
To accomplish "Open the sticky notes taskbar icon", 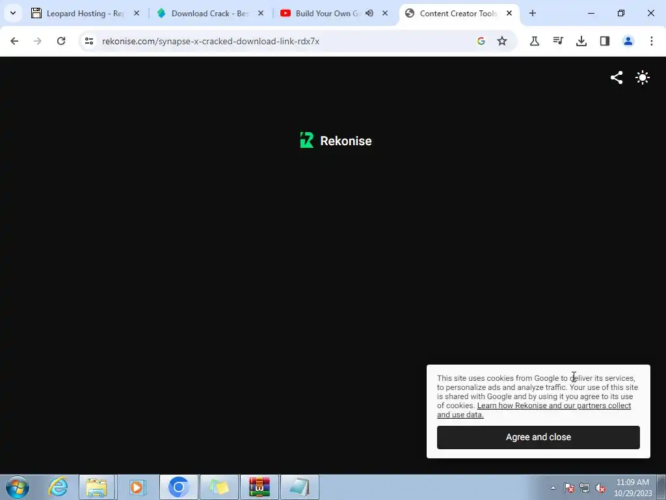I will coord(219,487).
